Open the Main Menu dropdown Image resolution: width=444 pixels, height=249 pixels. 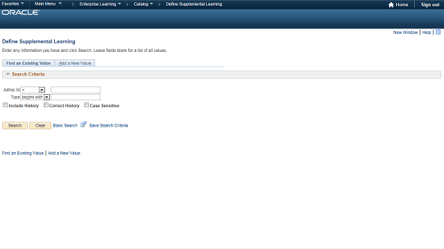[x=48, y=4]
